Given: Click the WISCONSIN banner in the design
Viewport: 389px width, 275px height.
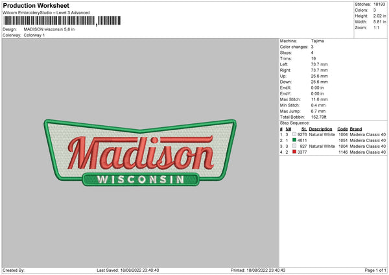Looking at the screenshot, I should click(141, 180).
